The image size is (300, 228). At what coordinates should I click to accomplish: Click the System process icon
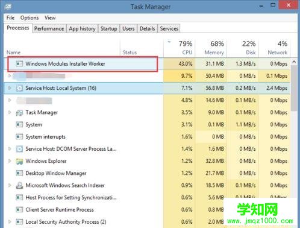click(19, 125)
